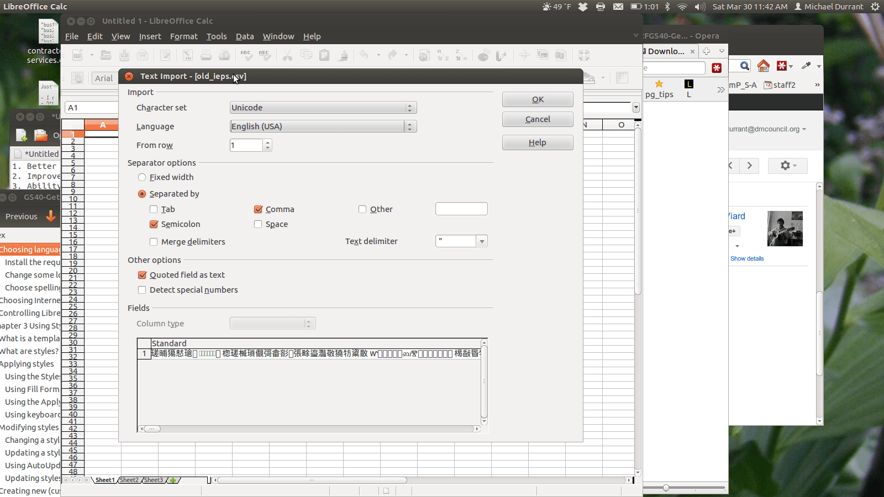Viewport: 884px width, 497px height.
Task: Open the Column type dropdown
Action: 272,324
